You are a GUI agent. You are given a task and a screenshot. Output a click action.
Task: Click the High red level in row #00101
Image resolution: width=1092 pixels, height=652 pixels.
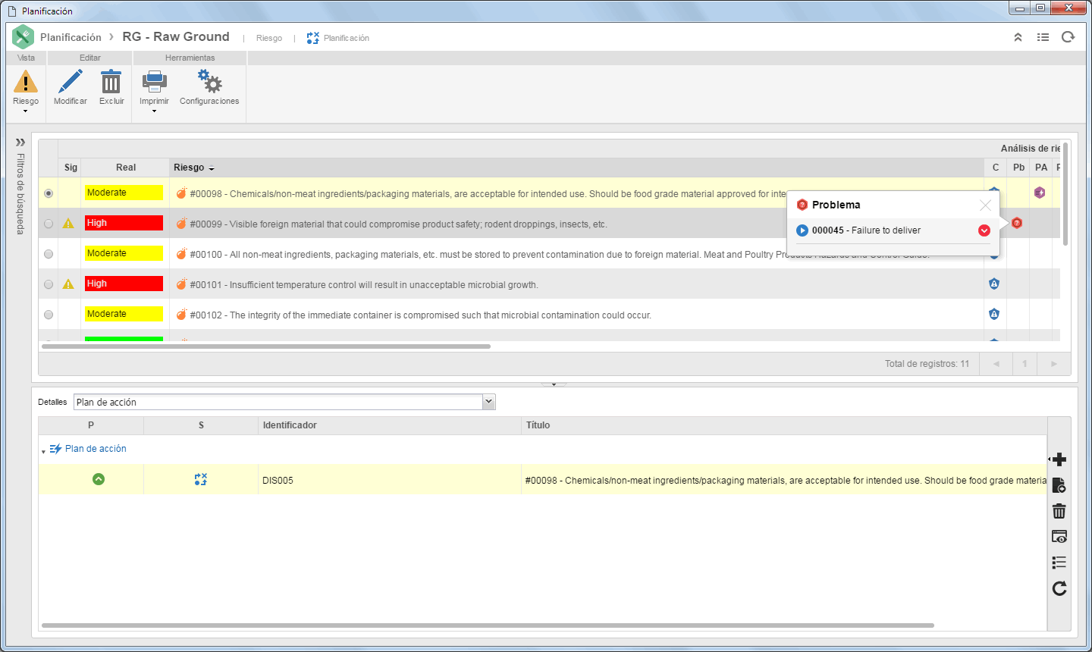124,284
